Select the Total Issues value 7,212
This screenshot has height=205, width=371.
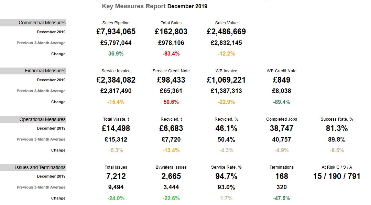coord(116,176)
